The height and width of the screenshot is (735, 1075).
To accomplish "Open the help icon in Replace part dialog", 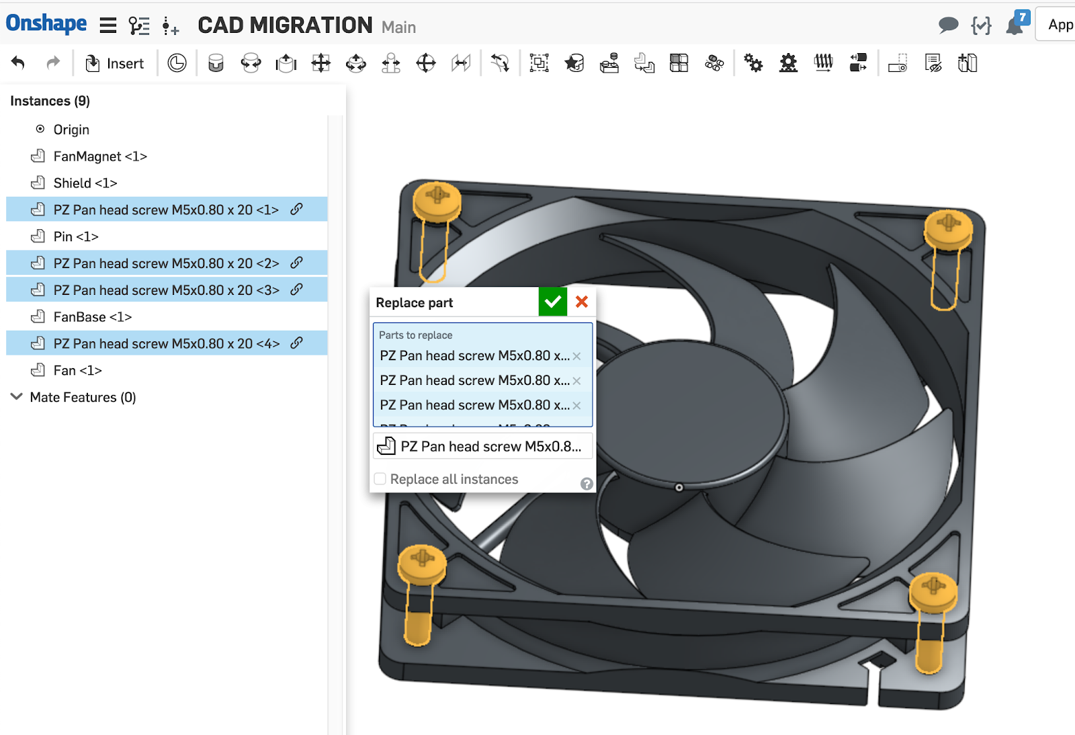I will tap(587, 484).
